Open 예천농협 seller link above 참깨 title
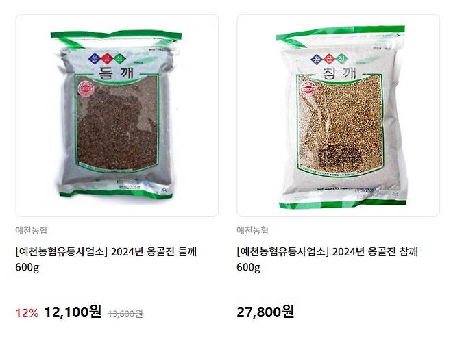 click(x=252, y=230)
